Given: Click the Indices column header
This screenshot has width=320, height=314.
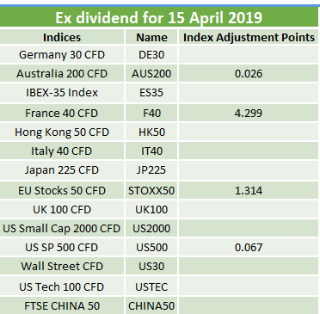Looking at the screenshot, I should pos(62,37).
